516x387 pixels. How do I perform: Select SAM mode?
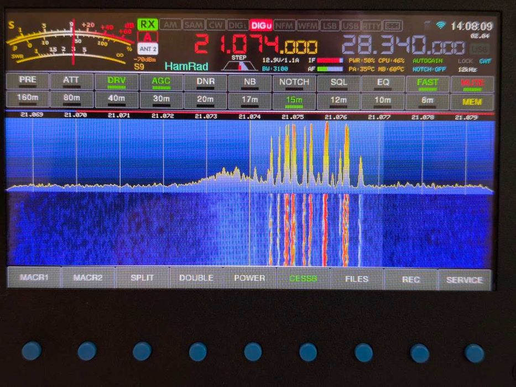194,25
